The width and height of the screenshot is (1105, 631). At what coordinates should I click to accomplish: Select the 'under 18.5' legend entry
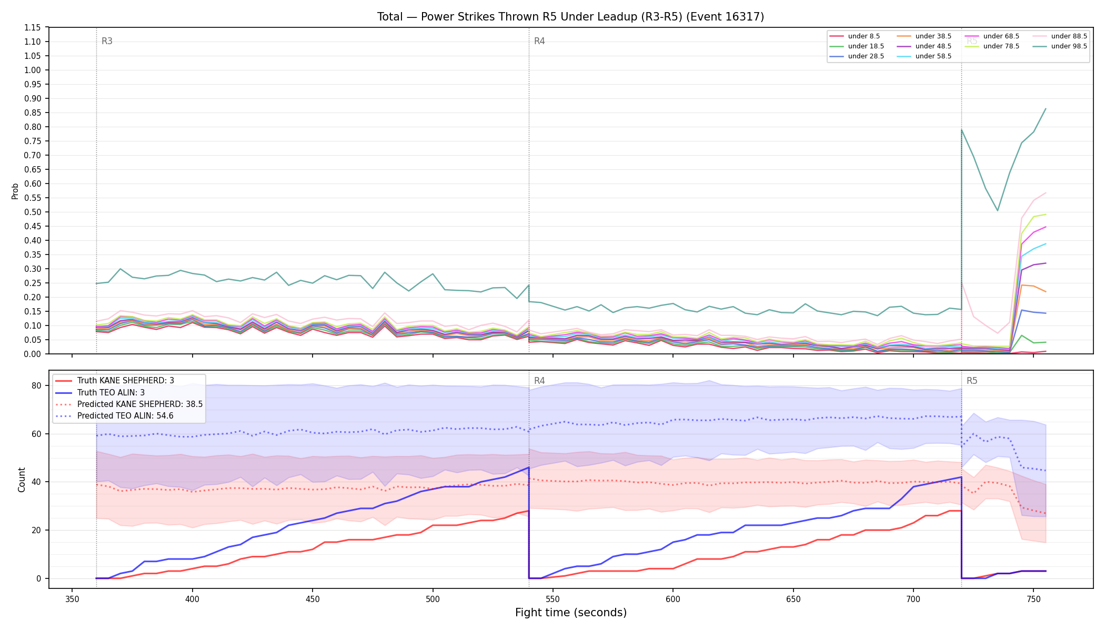[857, 46]
